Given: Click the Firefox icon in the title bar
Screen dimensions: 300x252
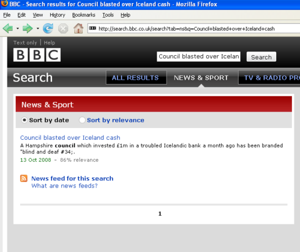Looking at the screenshot, I should (x=4, y=4).
